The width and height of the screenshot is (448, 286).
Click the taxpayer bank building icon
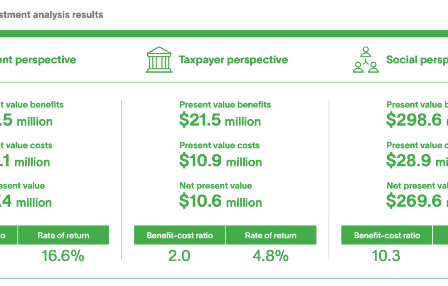coord(159,60)
